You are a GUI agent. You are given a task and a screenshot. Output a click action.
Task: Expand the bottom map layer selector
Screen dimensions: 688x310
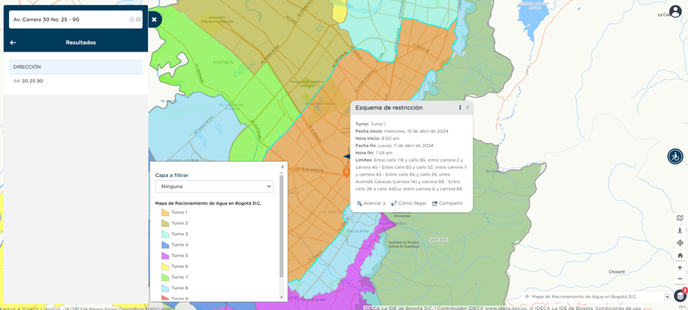click(667, 297)
